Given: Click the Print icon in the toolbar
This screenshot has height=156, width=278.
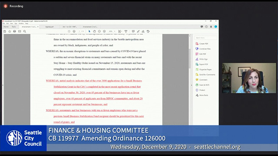Looking at the screenshot, I should pos(14,31).
